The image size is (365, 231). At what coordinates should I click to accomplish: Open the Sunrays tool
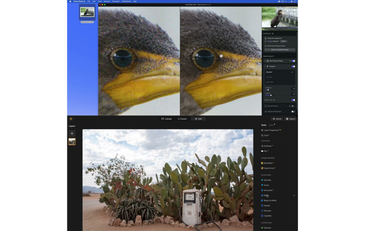click(x=266, y=228)
